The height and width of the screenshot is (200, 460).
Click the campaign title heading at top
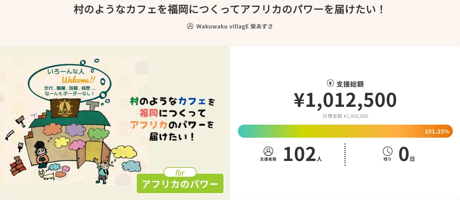tap(230, 10)
